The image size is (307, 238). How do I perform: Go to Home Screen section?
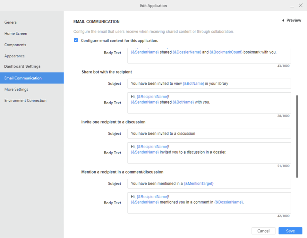click(x=16, y=34)
